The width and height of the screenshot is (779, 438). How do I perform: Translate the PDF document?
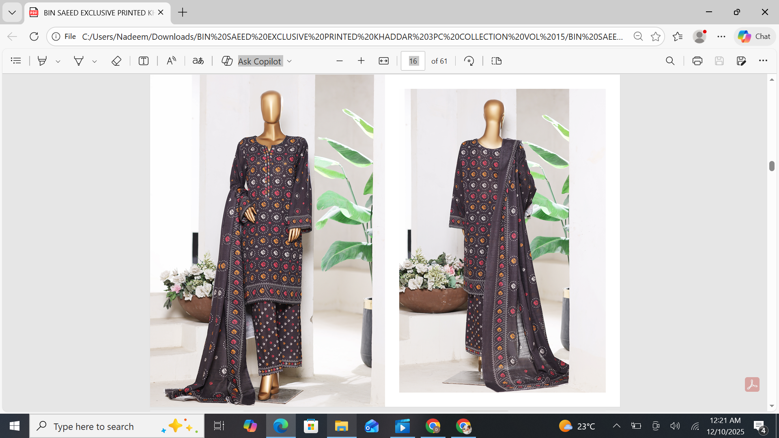(x=198, y=61)
